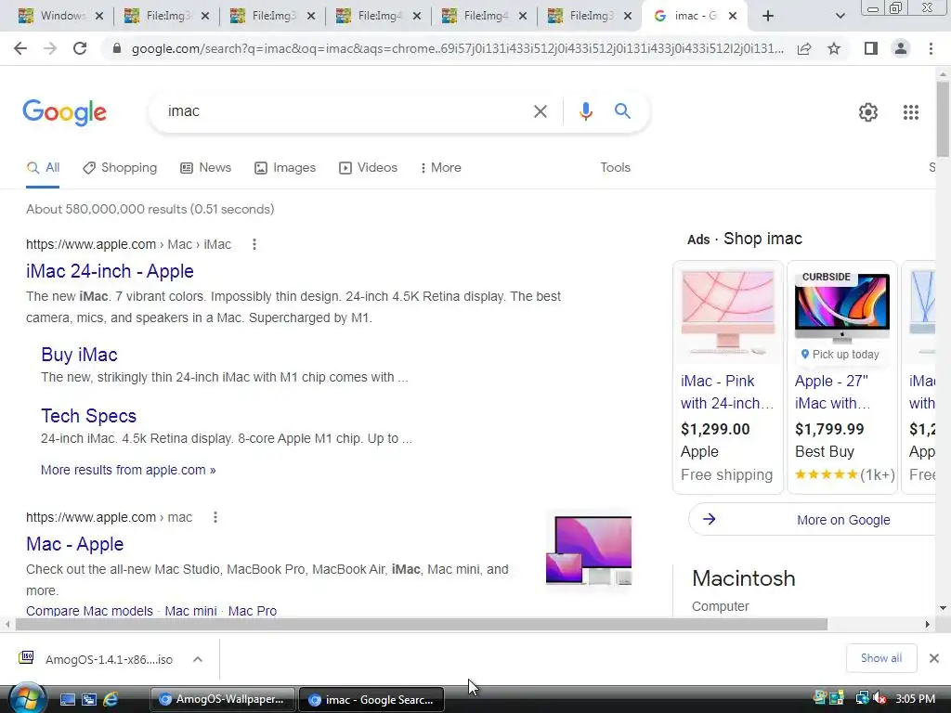
Task: Open the Mac - Apple result
Action: click(74, 544)
